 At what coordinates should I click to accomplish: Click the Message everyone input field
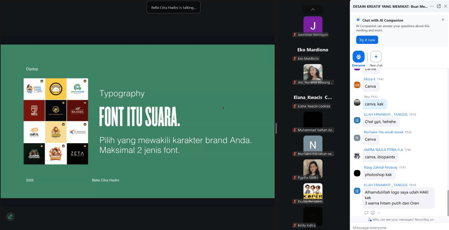click(x=398, y=227)
